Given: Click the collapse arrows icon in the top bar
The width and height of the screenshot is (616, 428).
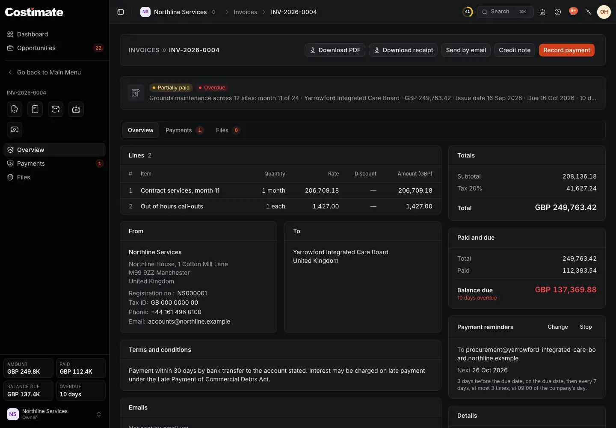Looking at the screenshot, I should (589, 12).
